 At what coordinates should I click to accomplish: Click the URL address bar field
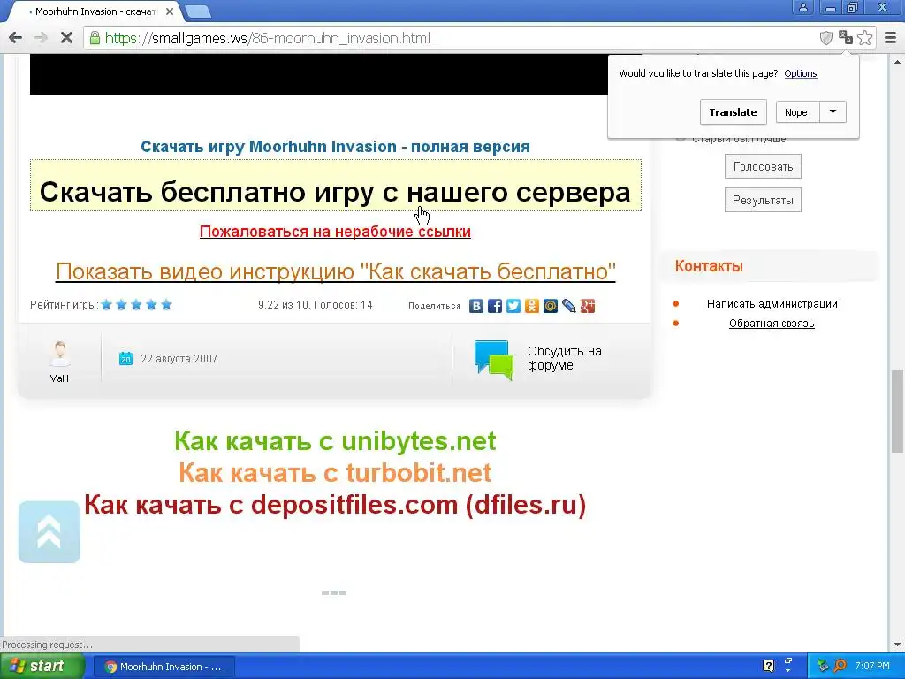coord(450,38)
